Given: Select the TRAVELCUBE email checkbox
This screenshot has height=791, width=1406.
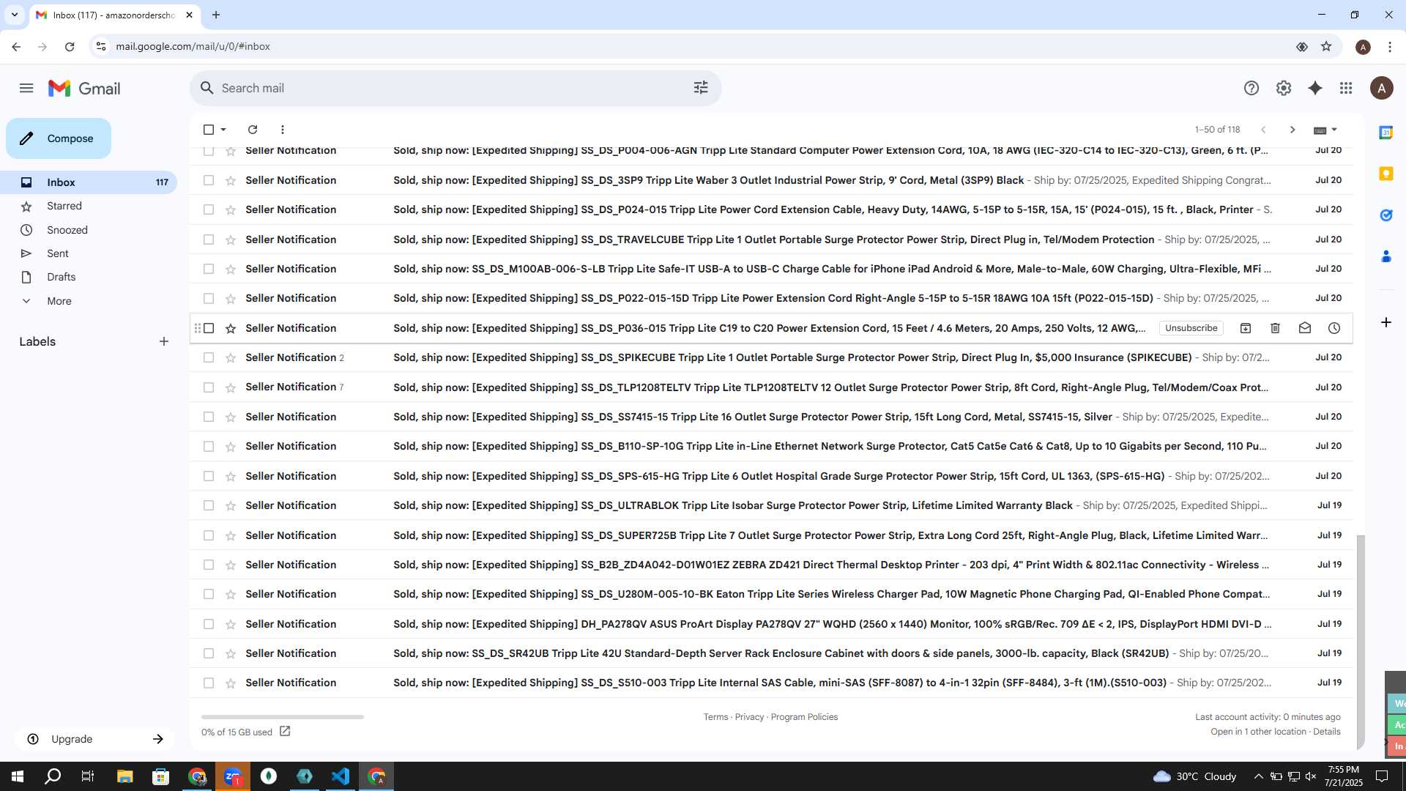Looking at the screenshot, I should [x=209, y=239].
